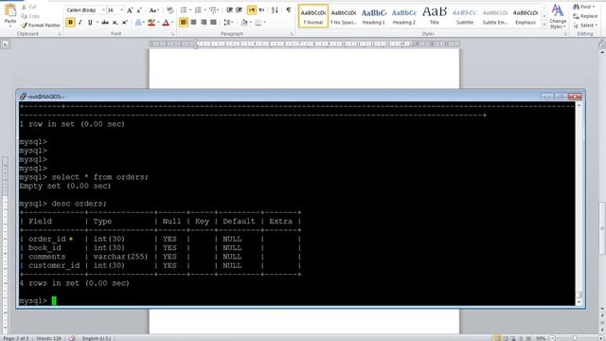Image resolution: width=606 pixels, height=341 pixels.
Task: Open the font color dropdown arrow
Action: pos(172,23)
